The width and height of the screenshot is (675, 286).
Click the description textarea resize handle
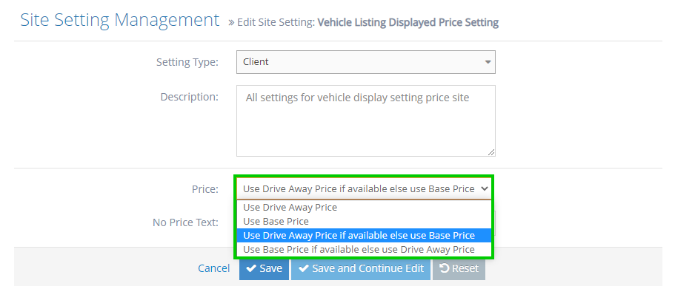pos(491,152)
